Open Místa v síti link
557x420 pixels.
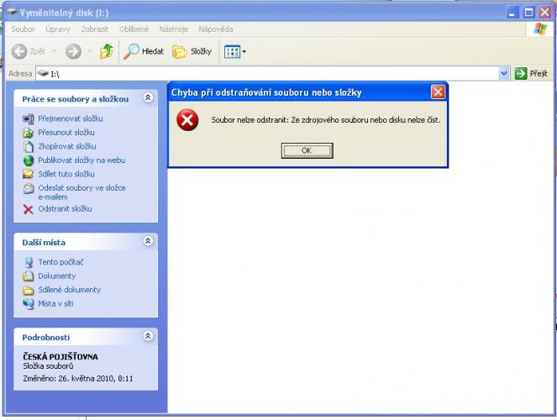[55, 303]
